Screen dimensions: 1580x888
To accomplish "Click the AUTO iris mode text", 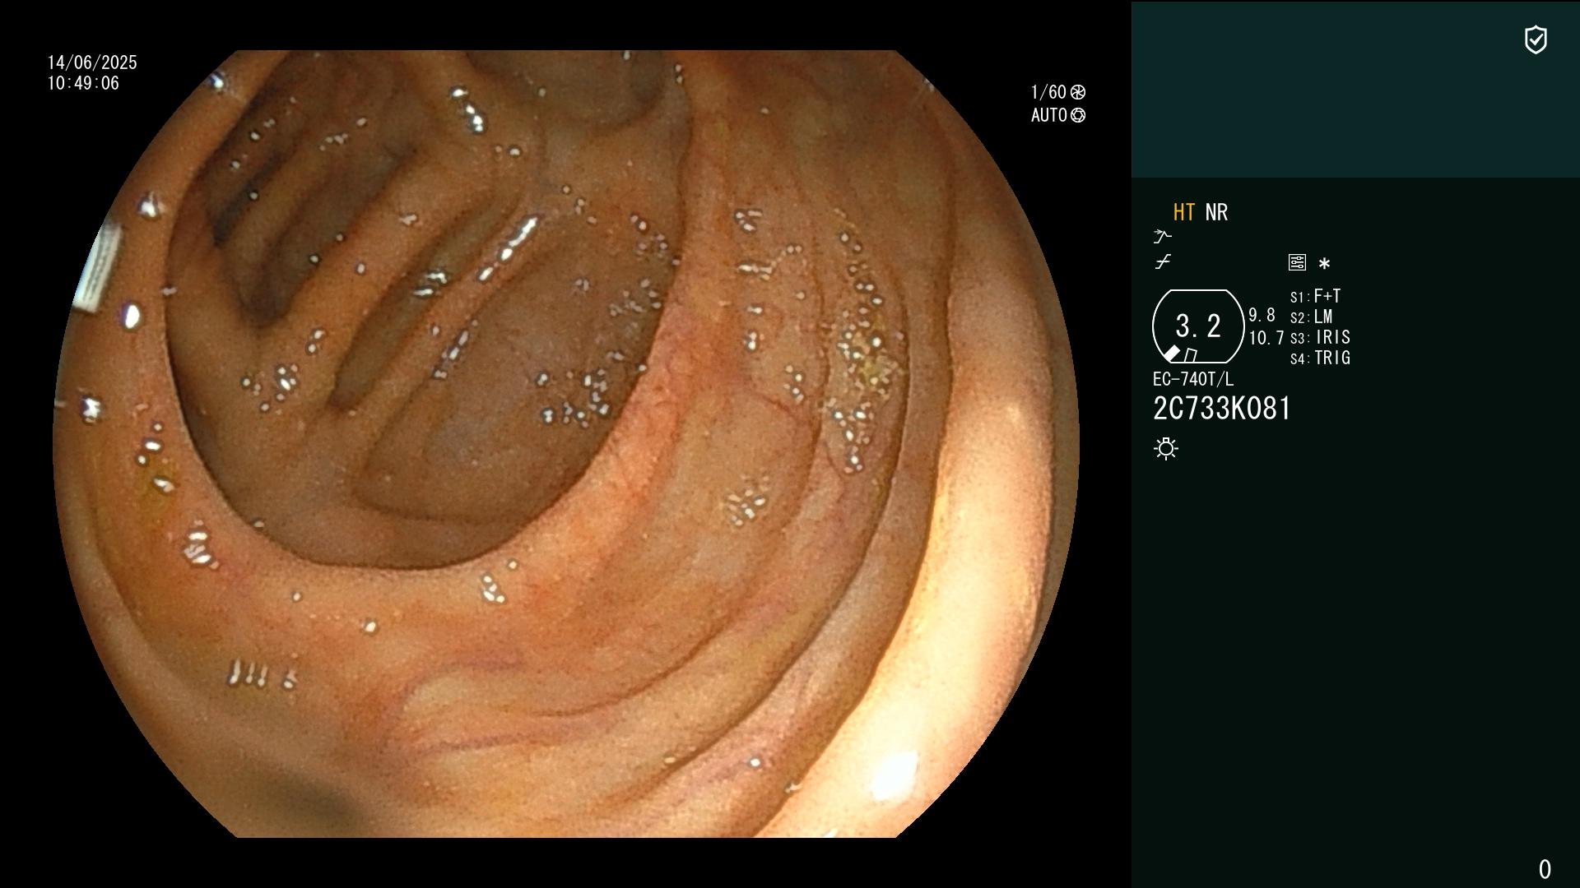I will coord(1049,115).
